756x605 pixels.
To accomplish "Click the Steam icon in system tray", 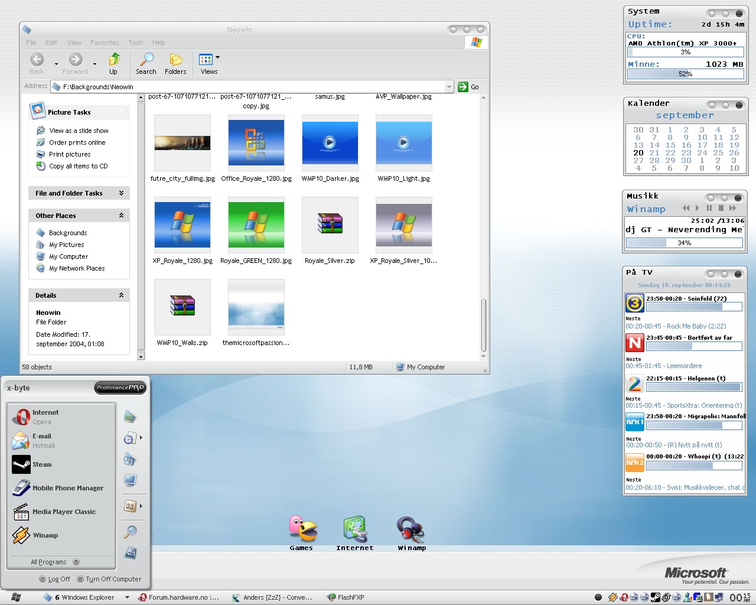I will coord(655,597).
